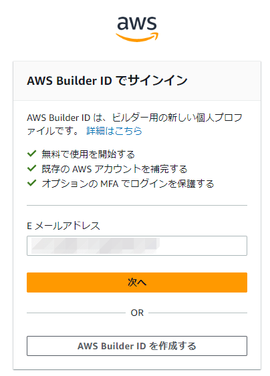Click the 無料で使用を開始する text
This screenshot has width=270, height=376.
(88, 154)
